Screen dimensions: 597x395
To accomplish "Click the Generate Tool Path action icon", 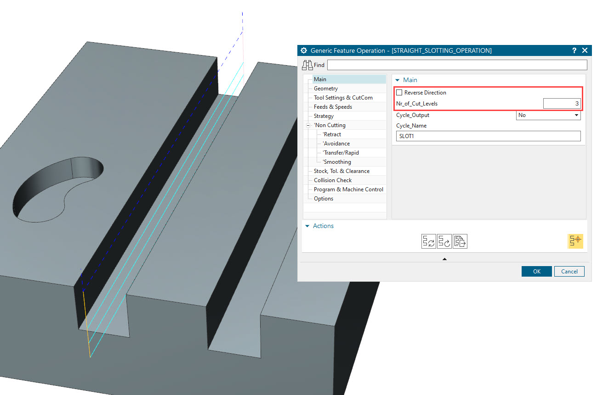I will click(x=428, y=241).
